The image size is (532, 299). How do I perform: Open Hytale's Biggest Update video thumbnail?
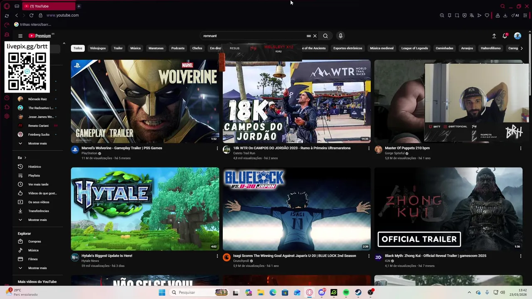click(145, 209)
